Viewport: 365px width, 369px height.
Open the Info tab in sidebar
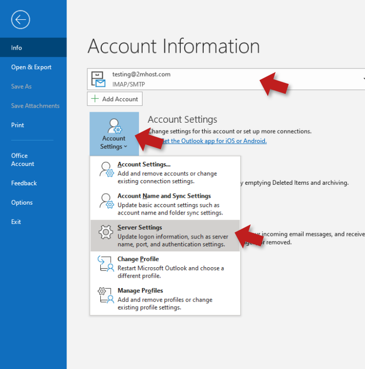click(x=17, y=48)
